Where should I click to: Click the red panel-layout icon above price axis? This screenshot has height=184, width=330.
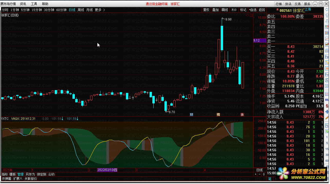point(251,15)
